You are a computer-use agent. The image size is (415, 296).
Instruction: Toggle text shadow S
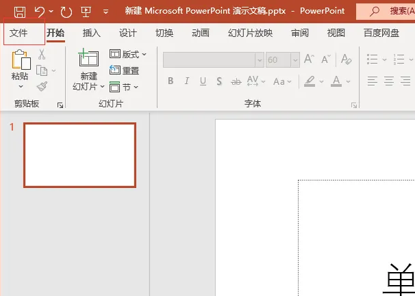219,81
